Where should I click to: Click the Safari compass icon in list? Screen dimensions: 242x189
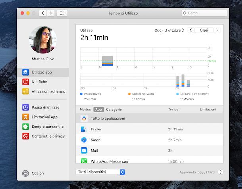pyautogui.click(x=84, y=140)
